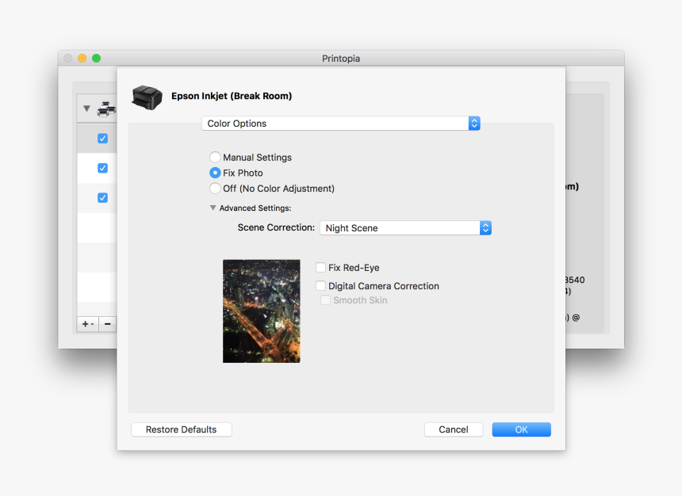682x496 pixels.
Task: Select the Manual Settings radio button
Action: (215, 158)
